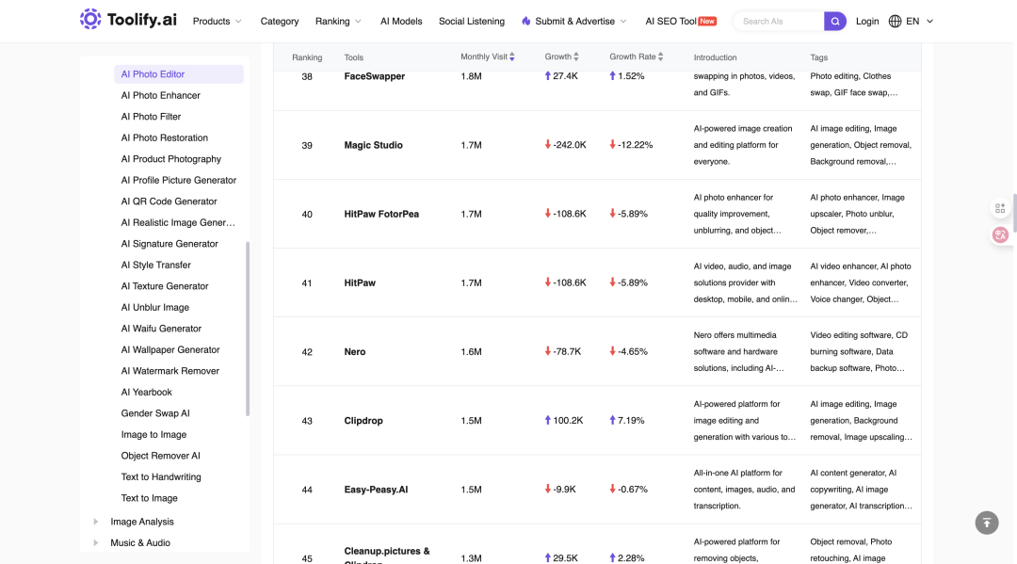Click the pink translate icon on right edge

[x=1000, y=234]
